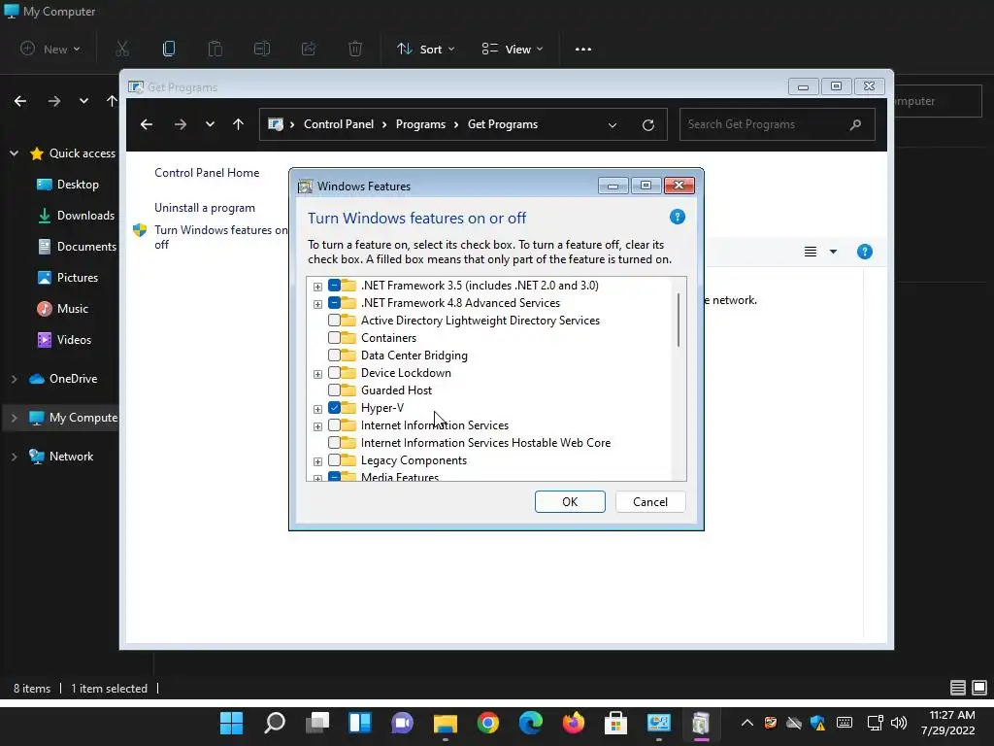Click the Delete trash icon in the toolbar
This screenshot has width=994, height=746.
pos(355,49)
